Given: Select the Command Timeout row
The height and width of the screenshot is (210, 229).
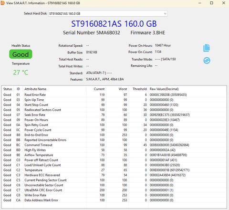Looking at the screenshot, I should 114,145.
